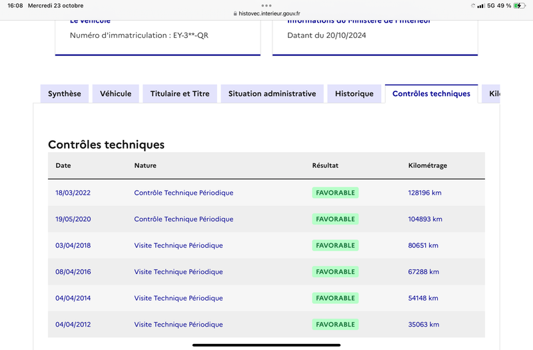Tap the histovec.interieur.gouv.fr address

point(269,13)
